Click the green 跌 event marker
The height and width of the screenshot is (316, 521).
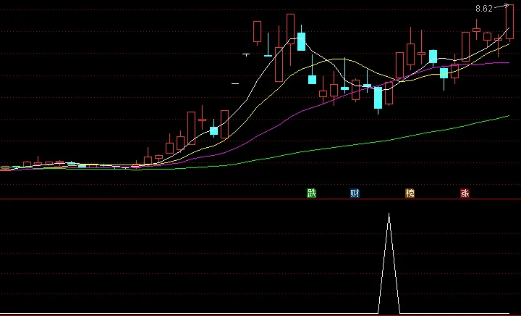311,193
